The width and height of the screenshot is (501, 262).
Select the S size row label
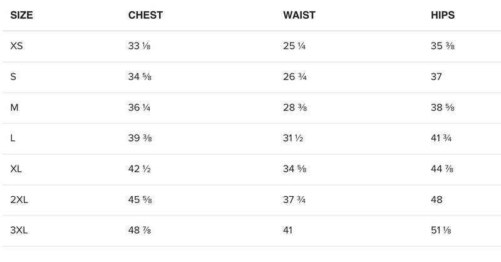(x=14, y=77)
